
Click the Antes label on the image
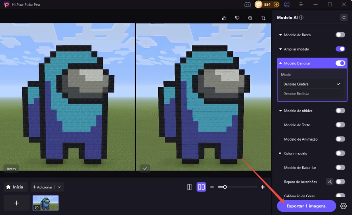point(11,169)
